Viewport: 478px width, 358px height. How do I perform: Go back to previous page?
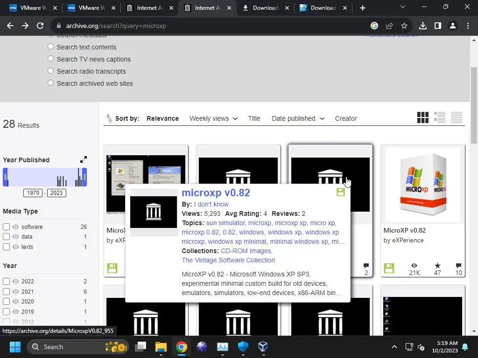[10, 26]
